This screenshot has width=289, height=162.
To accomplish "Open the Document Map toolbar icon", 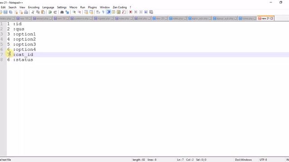I will click(x=119, y=12).
